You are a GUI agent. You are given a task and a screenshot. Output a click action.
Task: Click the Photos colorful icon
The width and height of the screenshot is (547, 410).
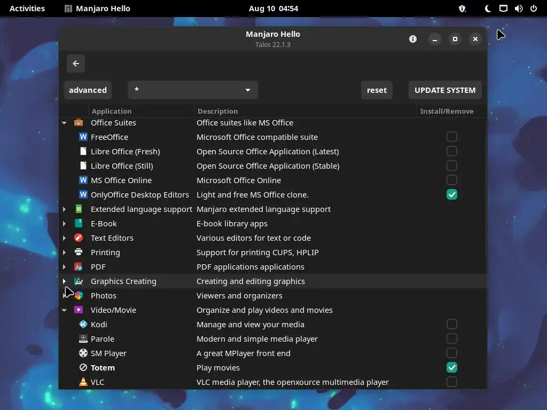tap(79, 296)
